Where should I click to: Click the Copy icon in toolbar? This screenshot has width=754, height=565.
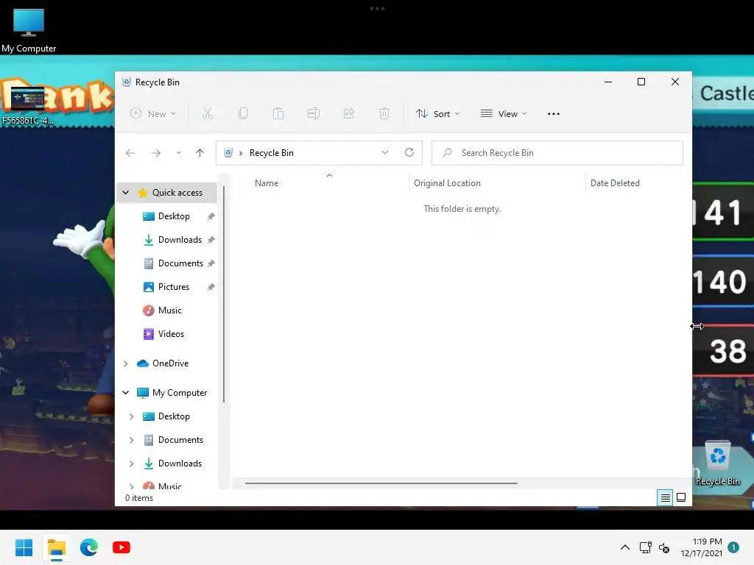click(243, 114)
